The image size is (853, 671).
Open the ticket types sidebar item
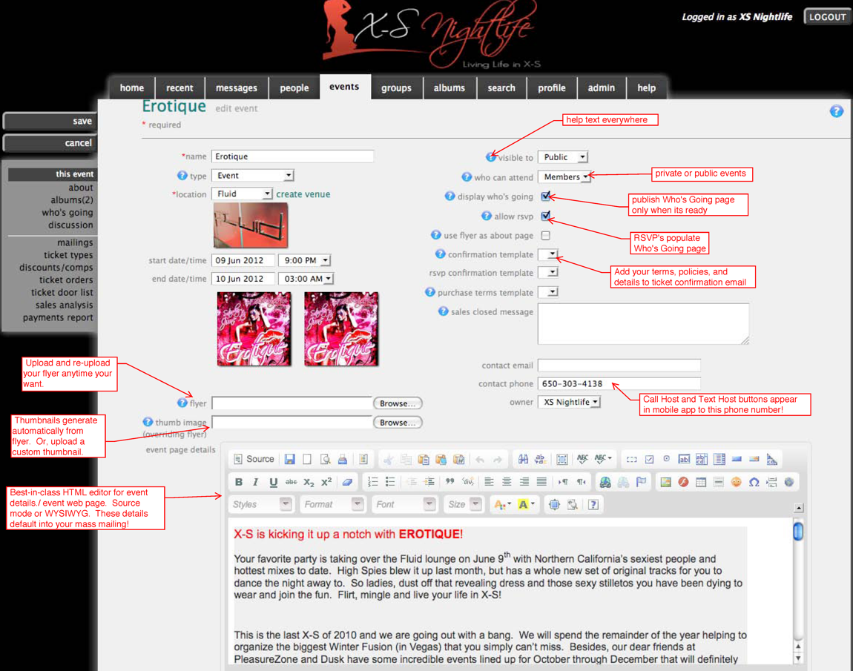[68, 255]
